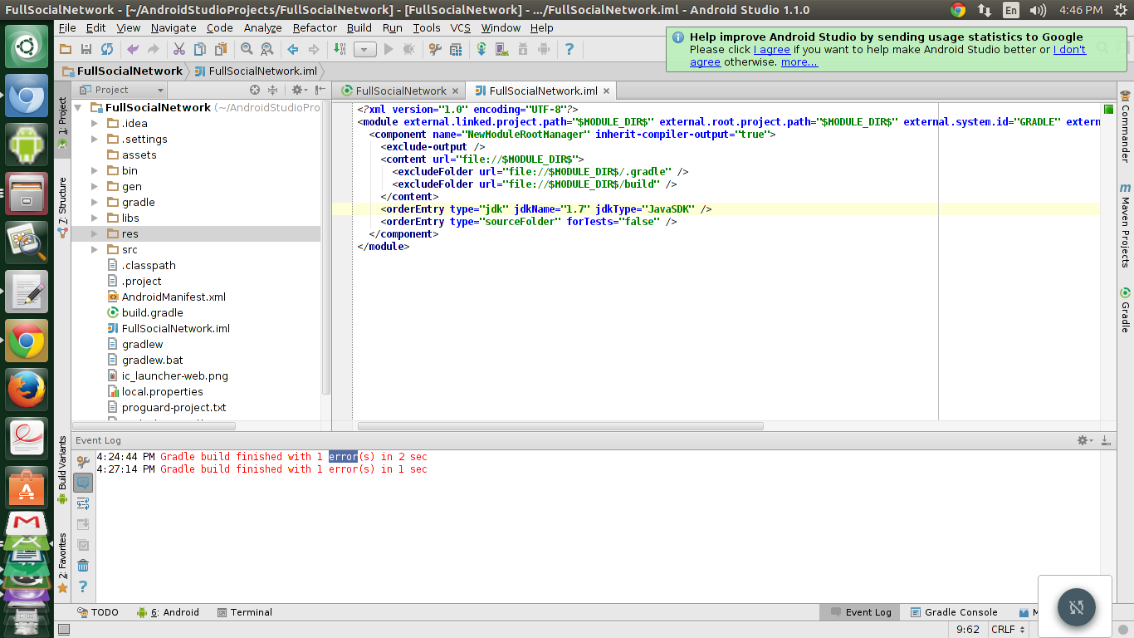The image size is (1134, 638).
Task: Click the Make Project build icon
Action: click(x=339, y=50)
